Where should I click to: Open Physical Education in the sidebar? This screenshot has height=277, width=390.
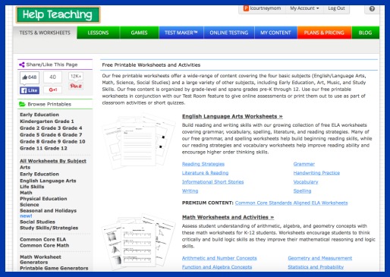pyautogui.click(x=43, y=199)
